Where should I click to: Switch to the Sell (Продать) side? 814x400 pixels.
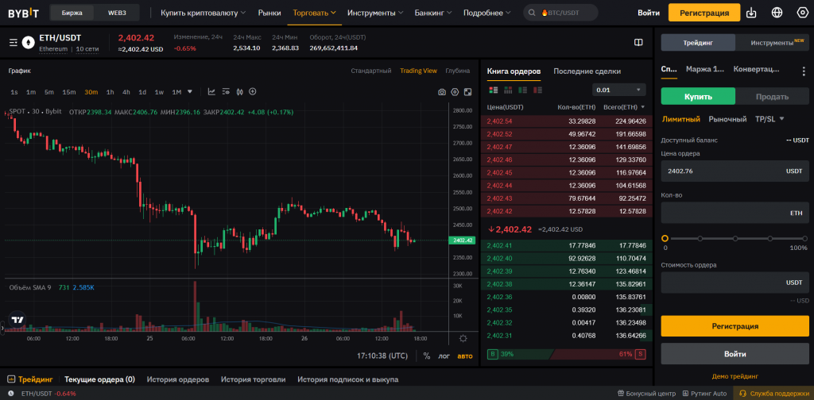771,97
